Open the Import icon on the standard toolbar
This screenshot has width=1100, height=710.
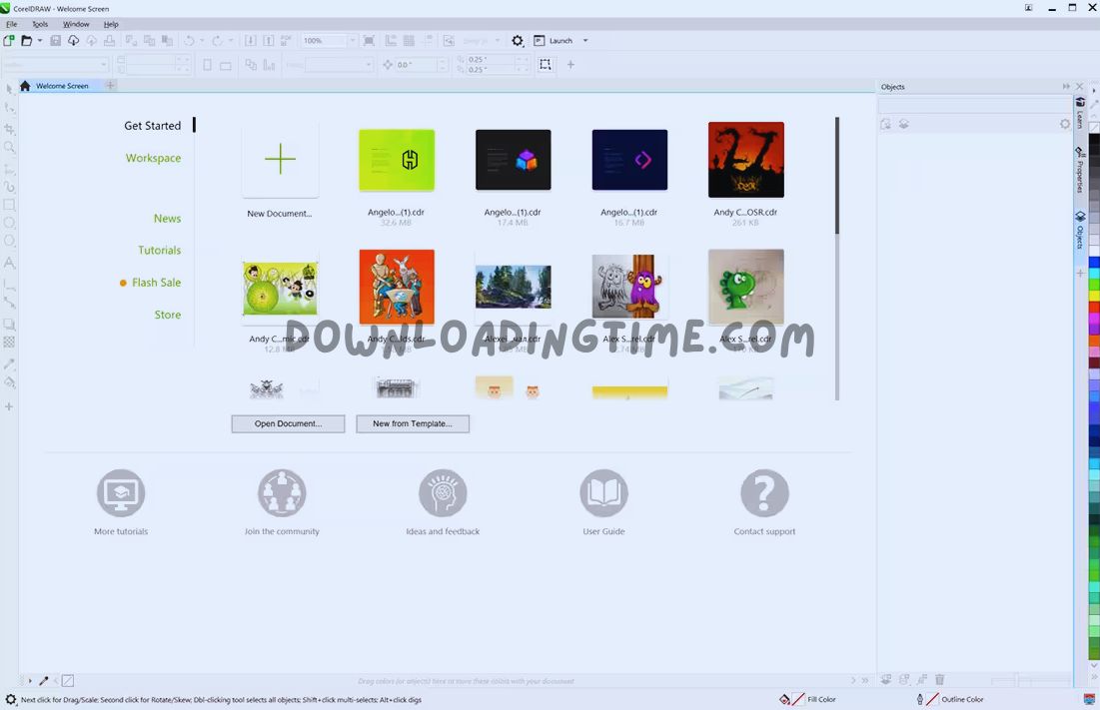point(73,40)
